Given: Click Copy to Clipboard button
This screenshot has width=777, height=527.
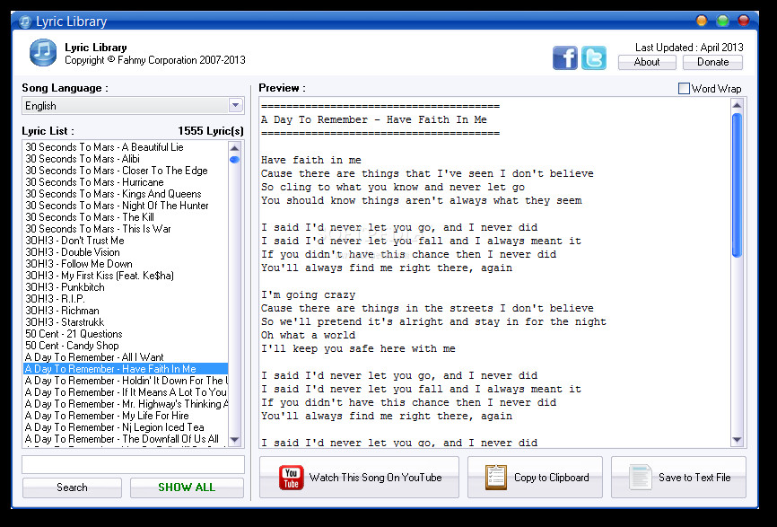Looking at the screenshot, I should tap(535, 478).
